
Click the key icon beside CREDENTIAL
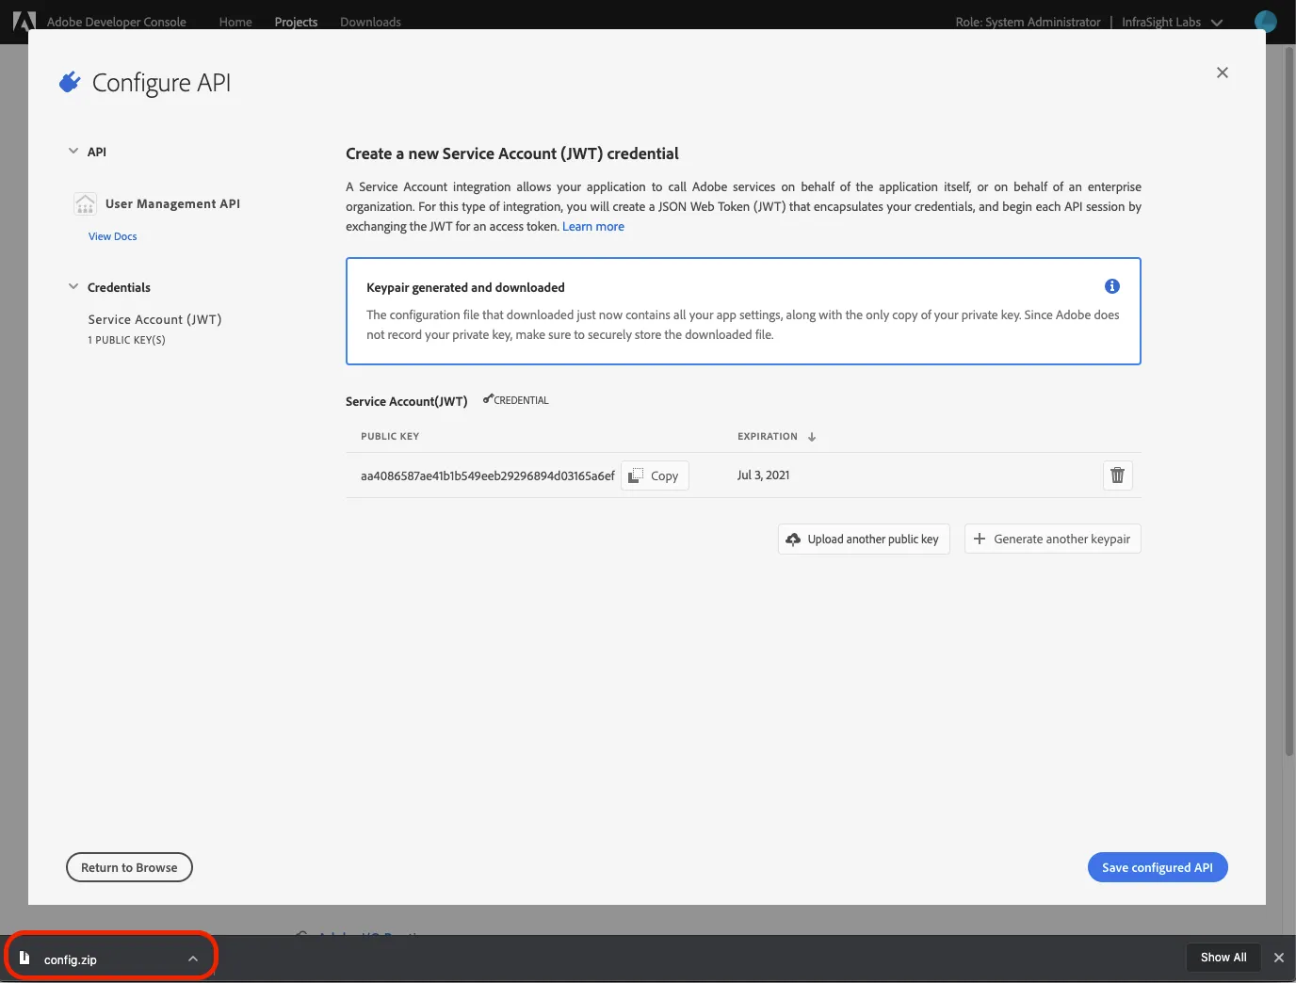coord(488,399)
